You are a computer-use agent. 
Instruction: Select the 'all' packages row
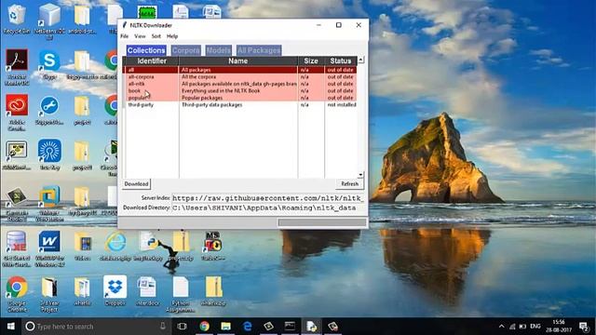click(241, 70)
